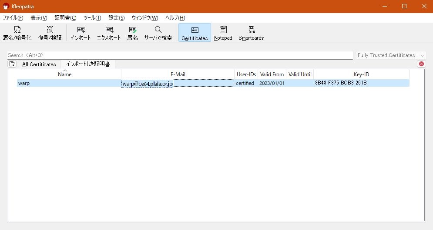Select the All Certificates tab
This screenshot has height=230, width=433.
(39, 64)
